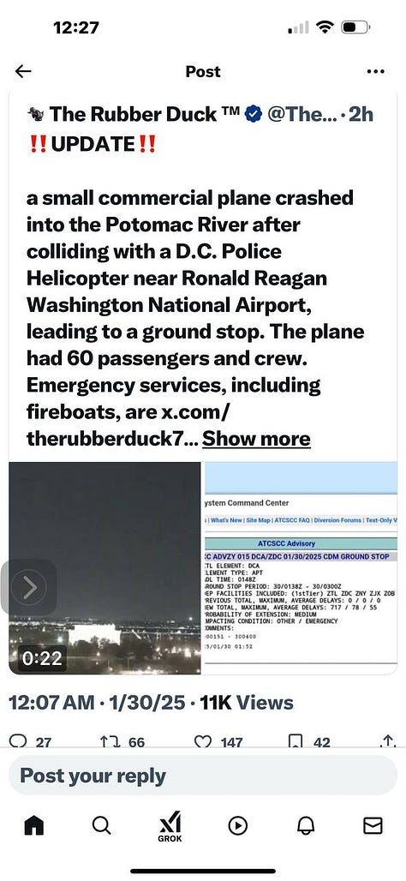The width and height of the screenshot is (406, 881).
Task: Tap the 11K Views count
Action: pyautogui.click(x=247, y=703)
